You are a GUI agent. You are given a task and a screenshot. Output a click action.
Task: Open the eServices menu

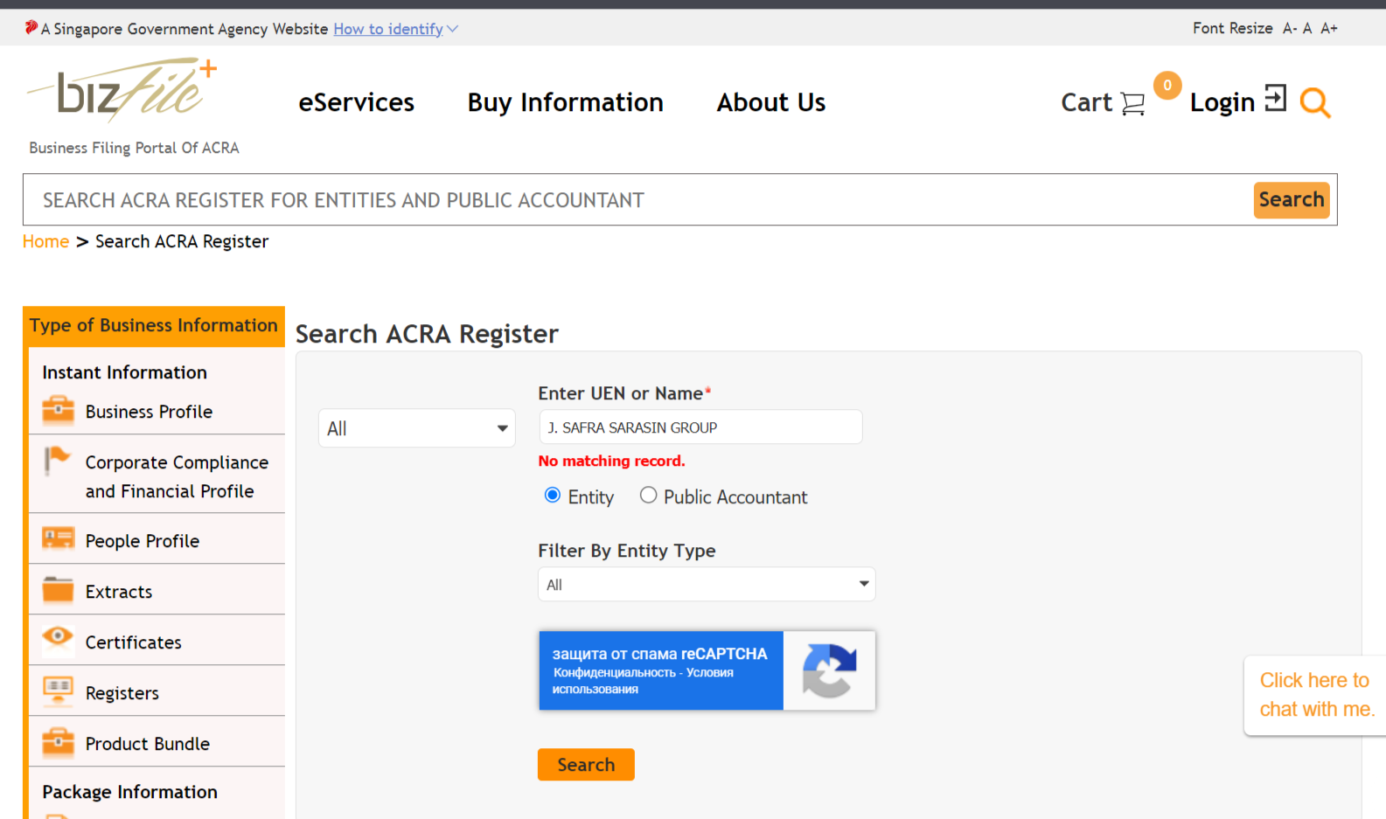356,102
